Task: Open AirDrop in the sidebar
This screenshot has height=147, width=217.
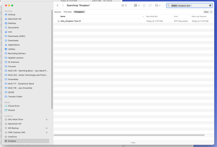Action: pyautogui.click(x=12, y=15)
